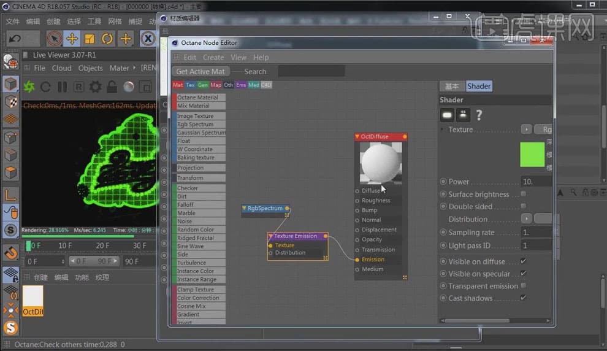
Task: Expand the Texture parameter disclosure arrow
Action: click(442, 129)
